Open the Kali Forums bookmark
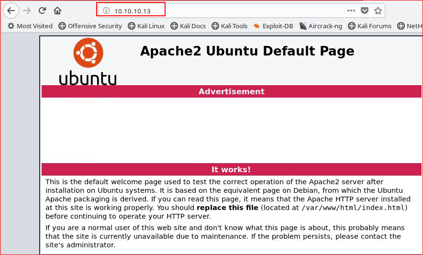This screenshot has width=423, height=255. pos(369,26)
